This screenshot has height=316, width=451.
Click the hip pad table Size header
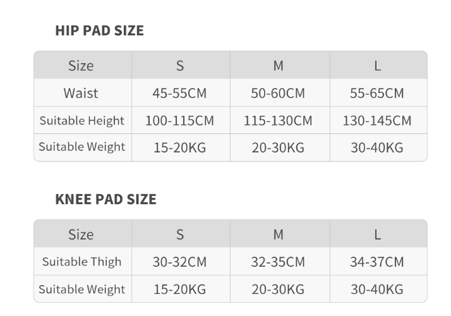coord(81,66)
